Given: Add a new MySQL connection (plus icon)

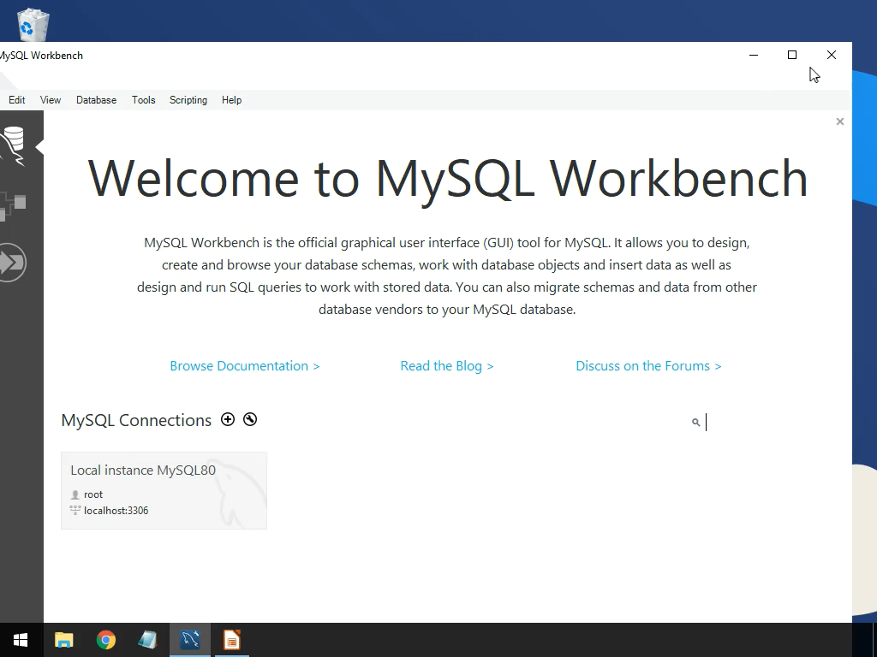Looking at the screenshot, I should [x=228, y=419].
